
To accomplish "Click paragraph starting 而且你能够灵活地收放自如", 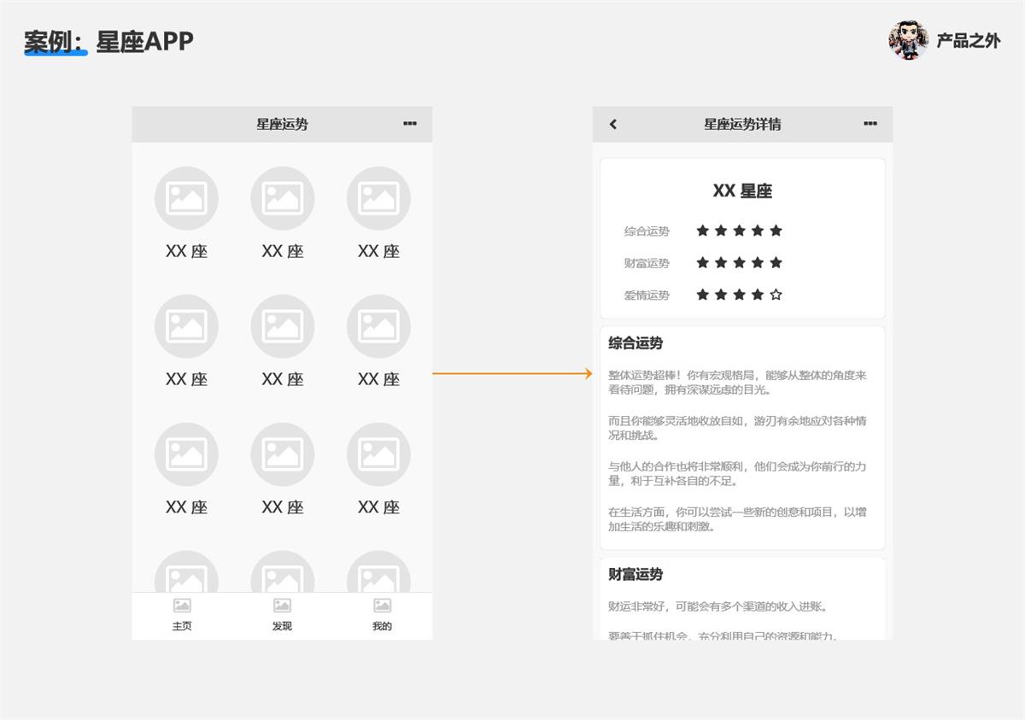I will point(738,428).
